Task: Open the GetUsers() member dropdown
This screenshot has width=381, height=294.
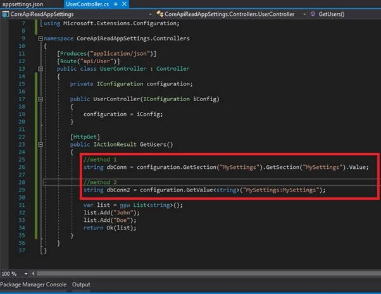Action: pos(331,14)
